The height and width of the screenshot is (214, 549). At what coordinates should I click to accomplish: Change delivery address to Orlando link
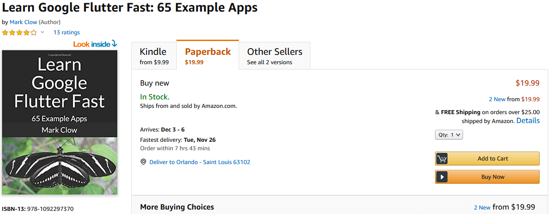[199, 162]
